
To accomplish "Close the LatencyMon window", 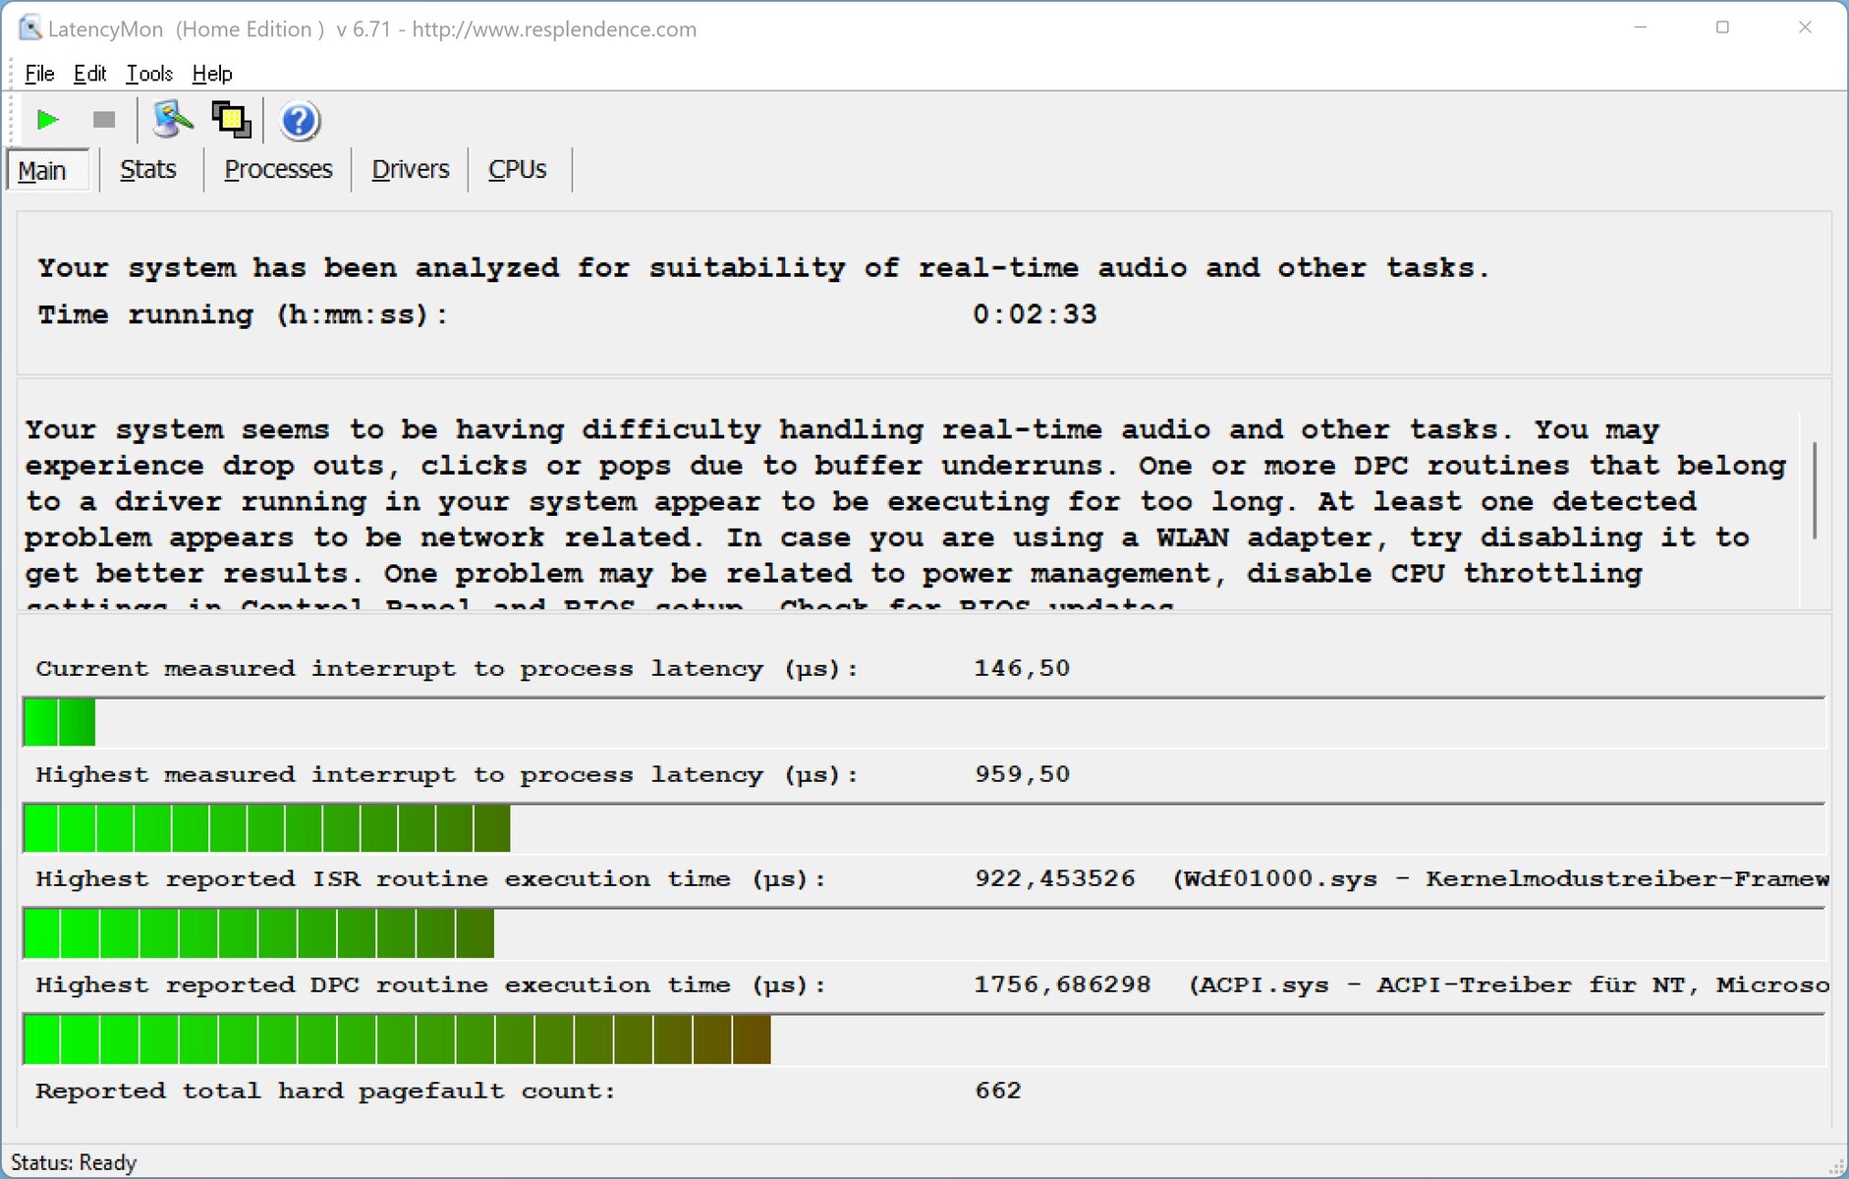I will pyautogui.click(x=1805, y=28).
